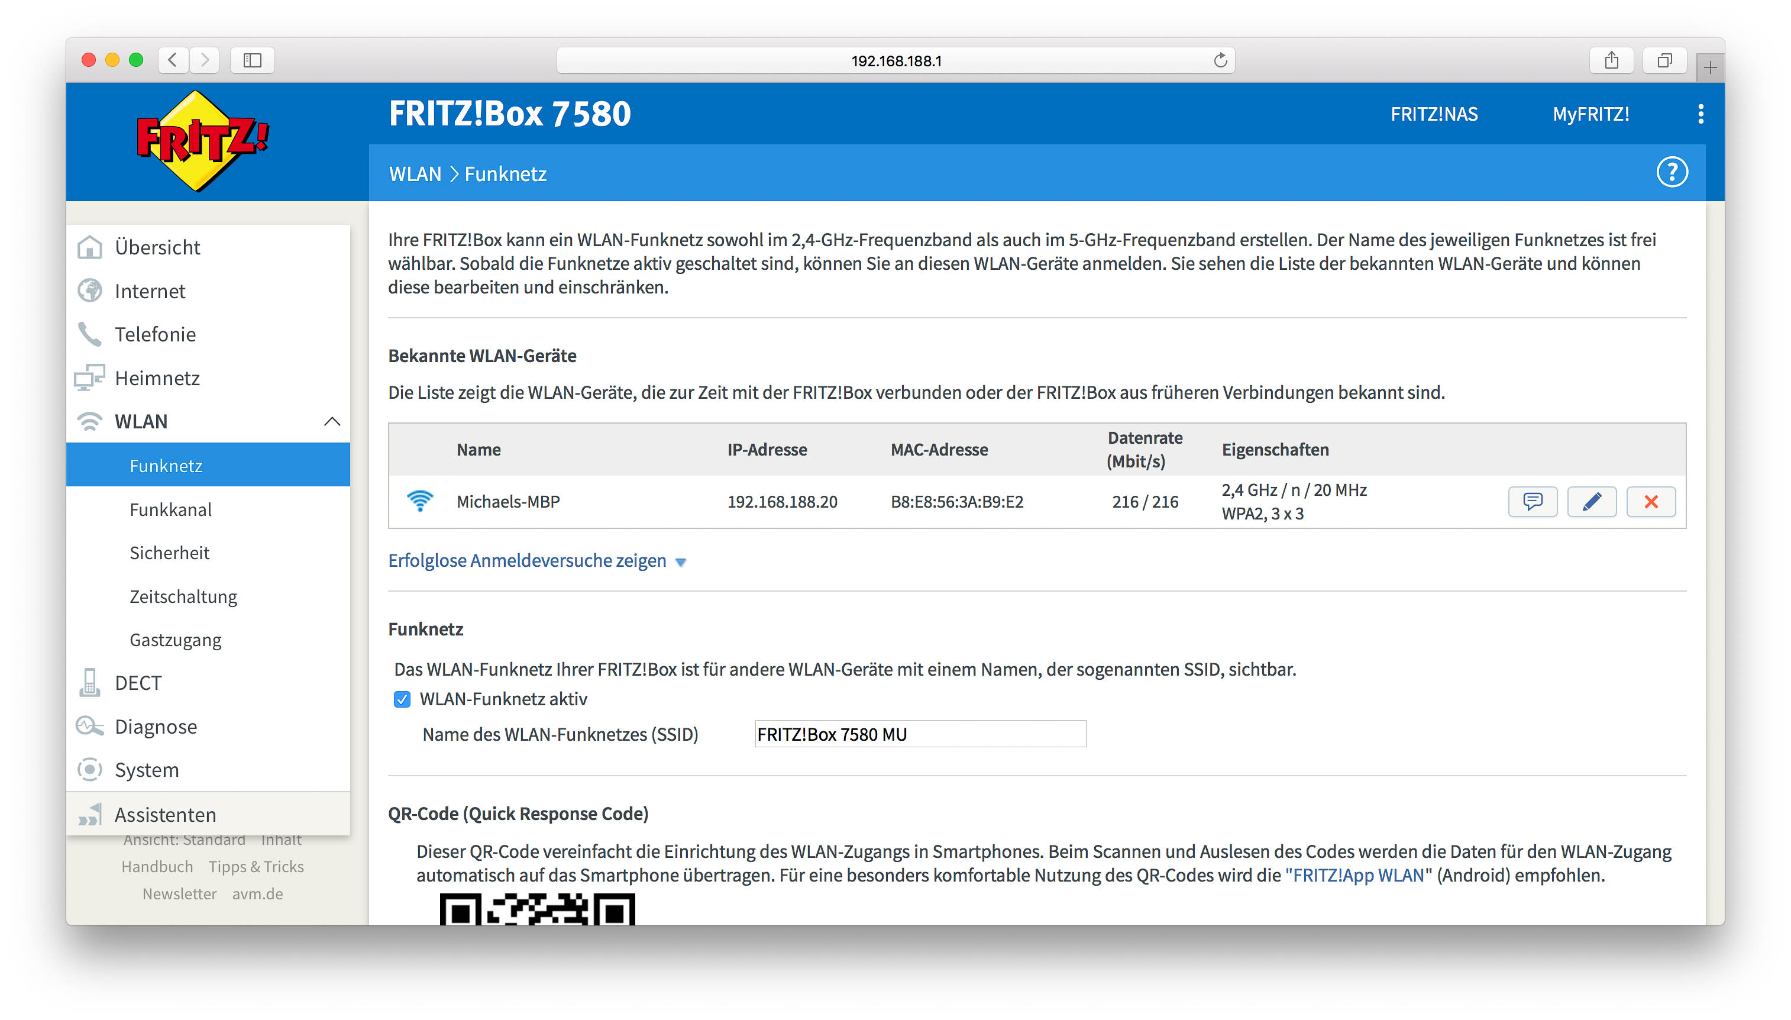Click the Wi-Fi signal icon of Michaels-MBP
1791x1020 pixels.
tap(419, 501)
